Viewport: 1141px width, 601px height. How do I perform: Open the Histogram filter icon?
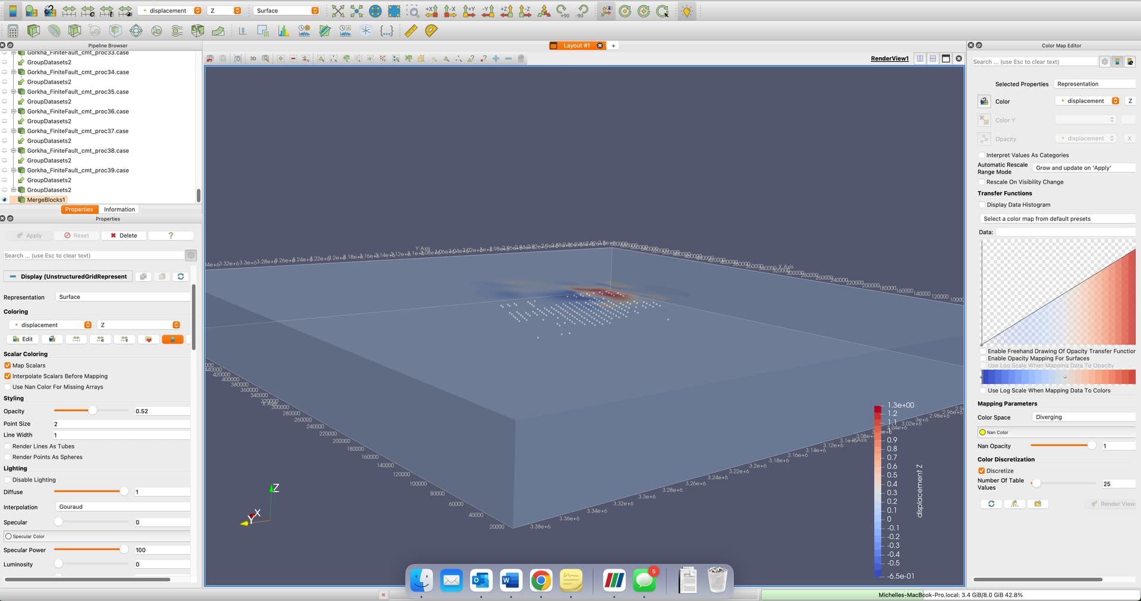(x=283, y=31)
